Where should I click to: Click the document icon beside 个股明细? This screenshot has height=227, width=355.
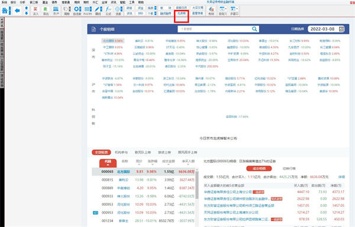coord(93,29)
